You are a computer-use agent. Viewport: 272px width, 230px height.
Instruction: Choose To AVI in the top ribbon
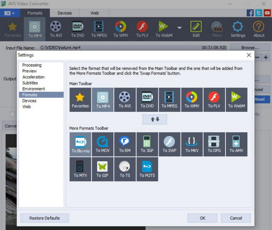[x=56, y=29]
